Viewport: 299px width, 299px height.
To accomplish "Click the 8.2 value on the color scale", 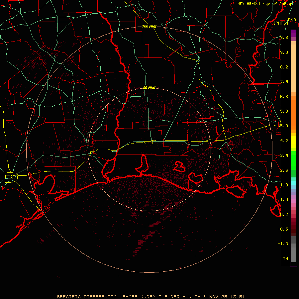I will click(x=284, y=67).
